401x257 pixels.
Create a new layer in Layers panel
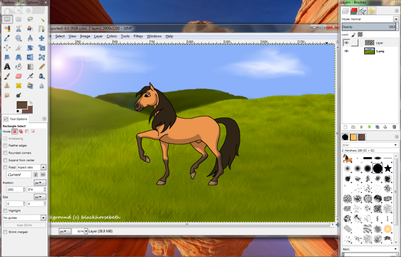[x=345, y=127]
